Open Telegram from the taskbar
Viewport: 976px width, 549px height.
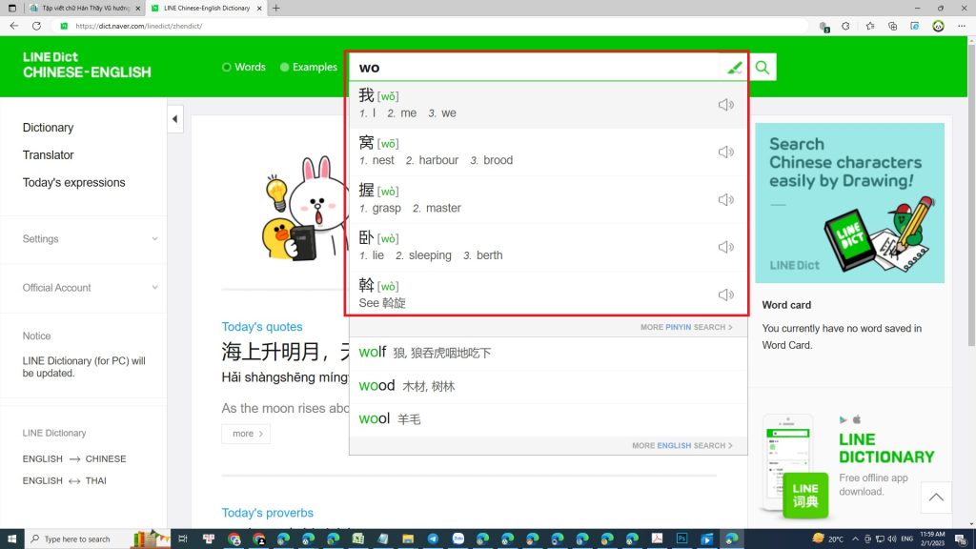pos(433,539)
